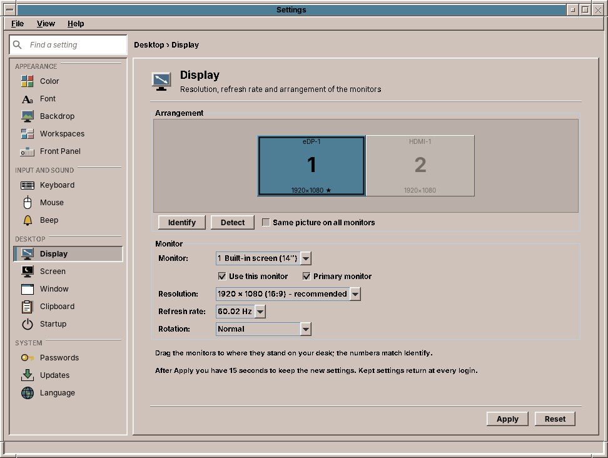This screenshot has width=608, height=458.
Task: Select monitor 1 eDP-1 in arrangement
Action: point(312,166)
